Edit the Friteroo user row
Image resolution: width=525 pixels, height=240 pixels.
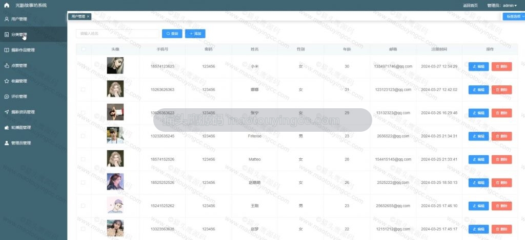click(478, 136)
